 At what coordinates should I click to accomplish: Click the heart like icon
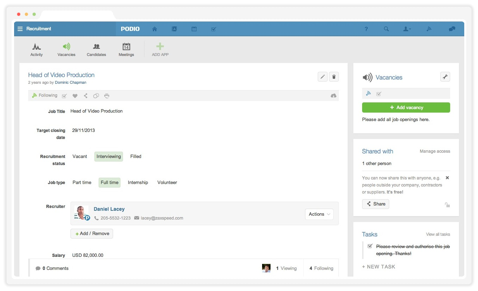[75, 96]
